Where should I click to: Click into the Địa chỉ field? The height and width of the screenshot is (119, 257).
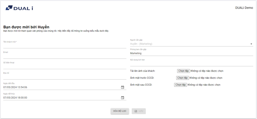point(65,77)
